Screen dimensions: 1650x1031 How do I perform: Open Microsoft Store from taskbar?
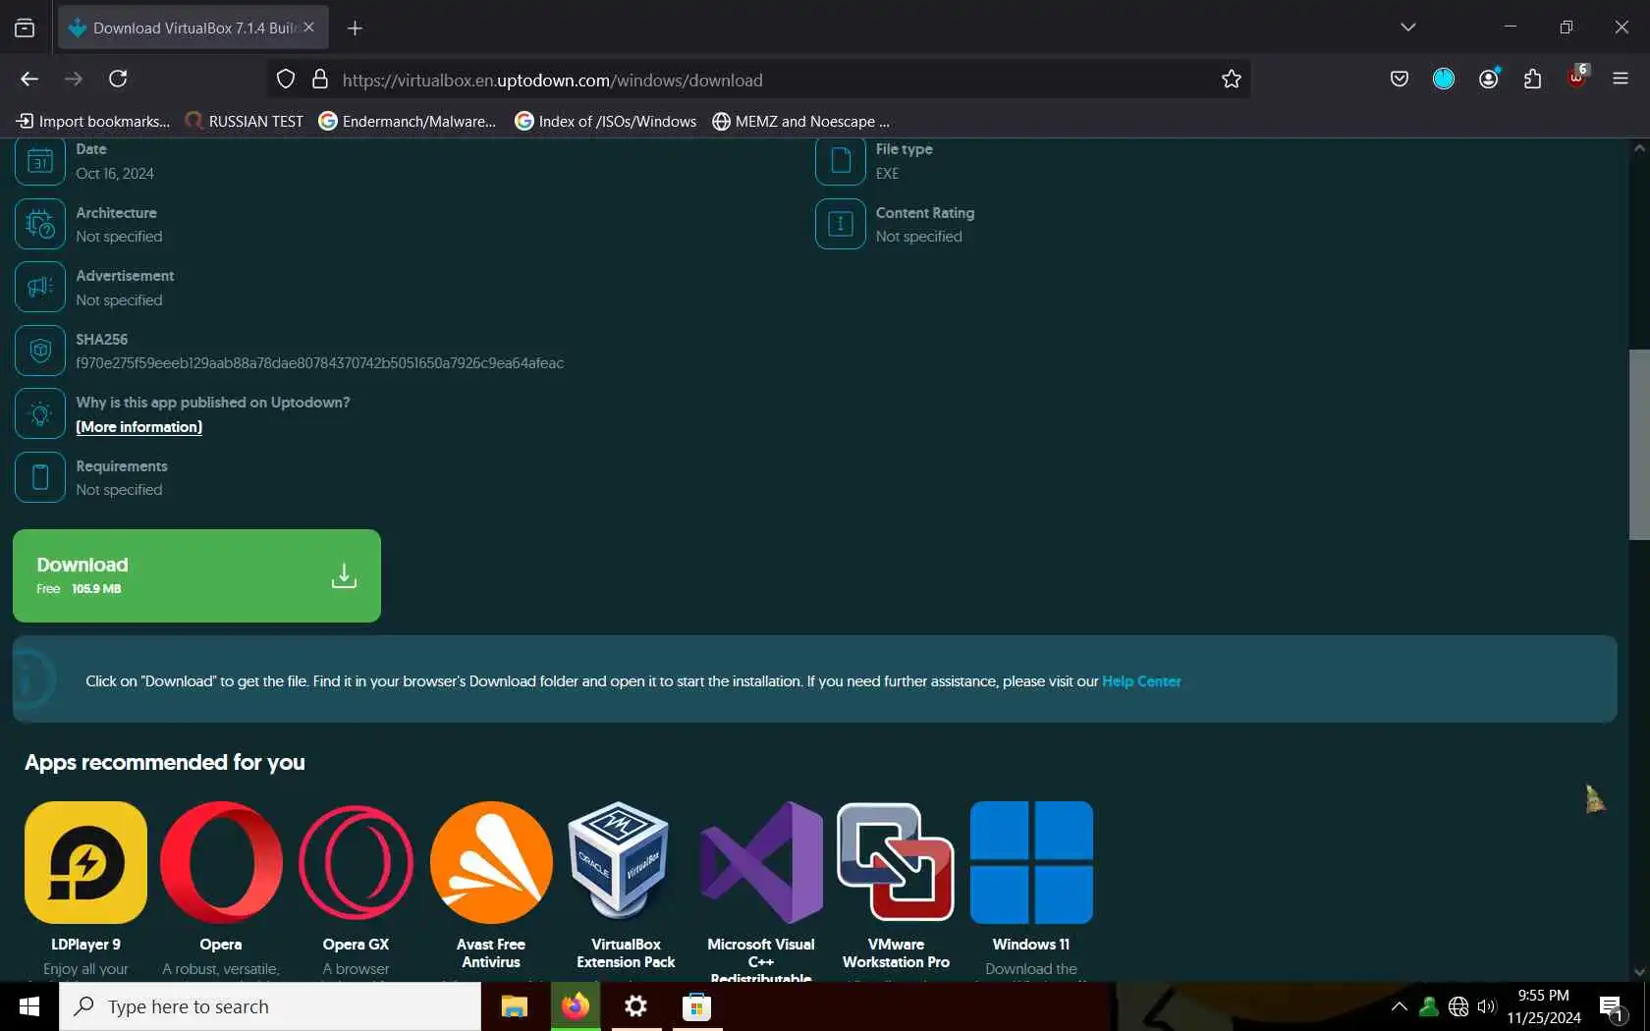point(697,1006)
